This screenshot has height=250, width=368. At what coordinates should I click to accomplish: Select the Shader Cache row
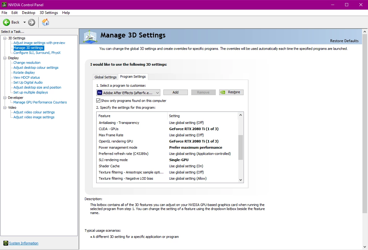pyautogui.click(x=167, y=166)
